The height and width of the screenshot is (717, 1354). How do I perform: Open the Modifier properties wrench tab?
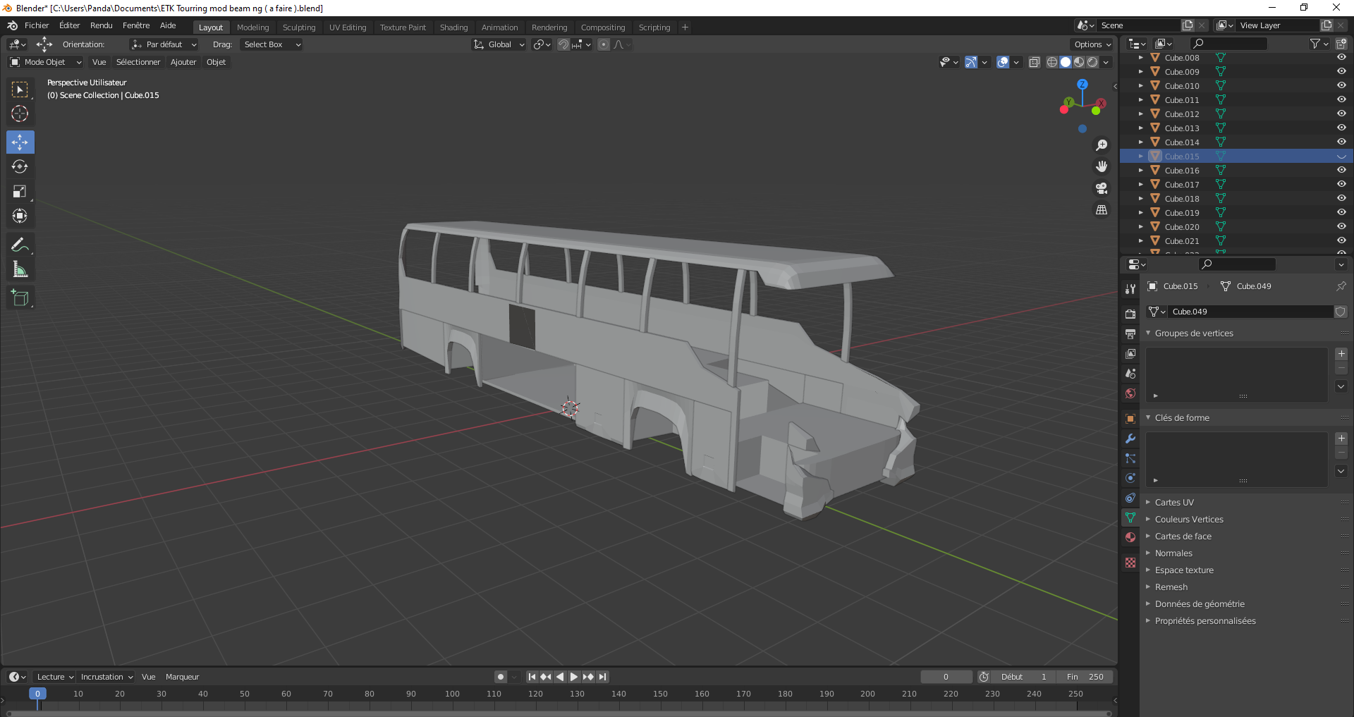click(1130, 439)
